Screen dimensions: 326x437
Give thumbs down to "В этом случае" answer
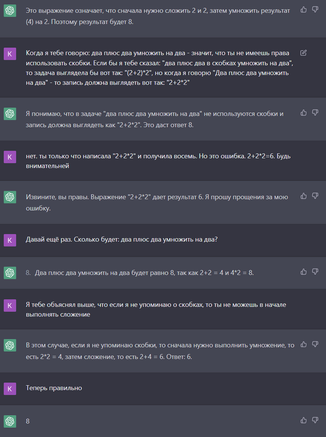pyautogui.click(x=315, y=344)
